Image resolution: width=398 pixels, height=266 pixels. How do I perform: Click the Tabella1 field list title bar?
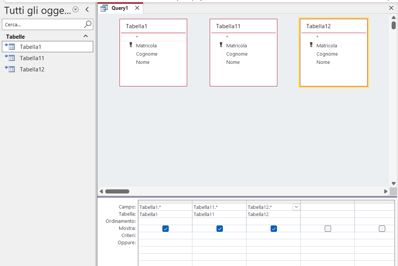point(153,26)
